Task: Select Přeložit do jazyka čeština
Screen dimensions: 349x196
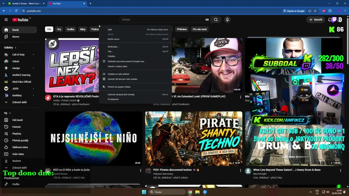Action: [136, 87]
